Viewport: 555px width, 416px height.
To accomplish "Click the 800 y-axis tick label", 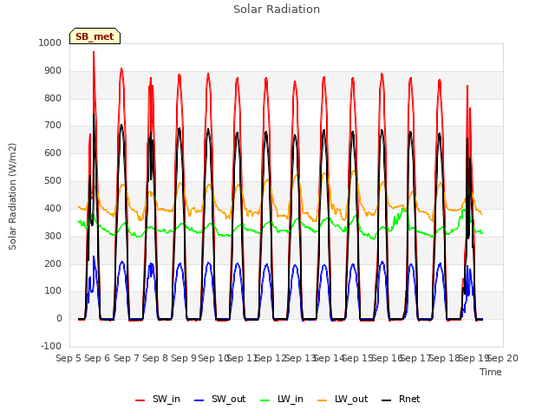I will pos(53,98).
